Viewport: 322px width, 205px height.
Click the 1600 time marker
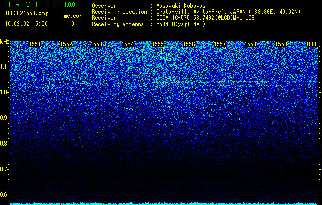(312, 44)
